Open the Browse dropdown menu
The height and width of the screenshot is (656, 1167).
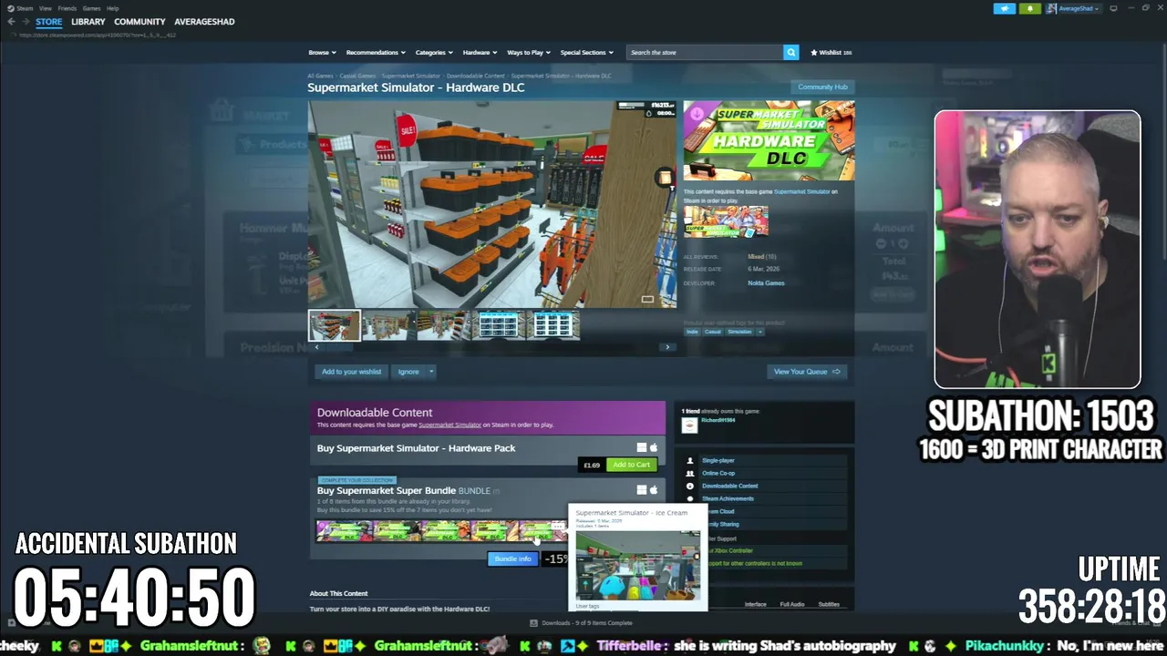point(322,53)
